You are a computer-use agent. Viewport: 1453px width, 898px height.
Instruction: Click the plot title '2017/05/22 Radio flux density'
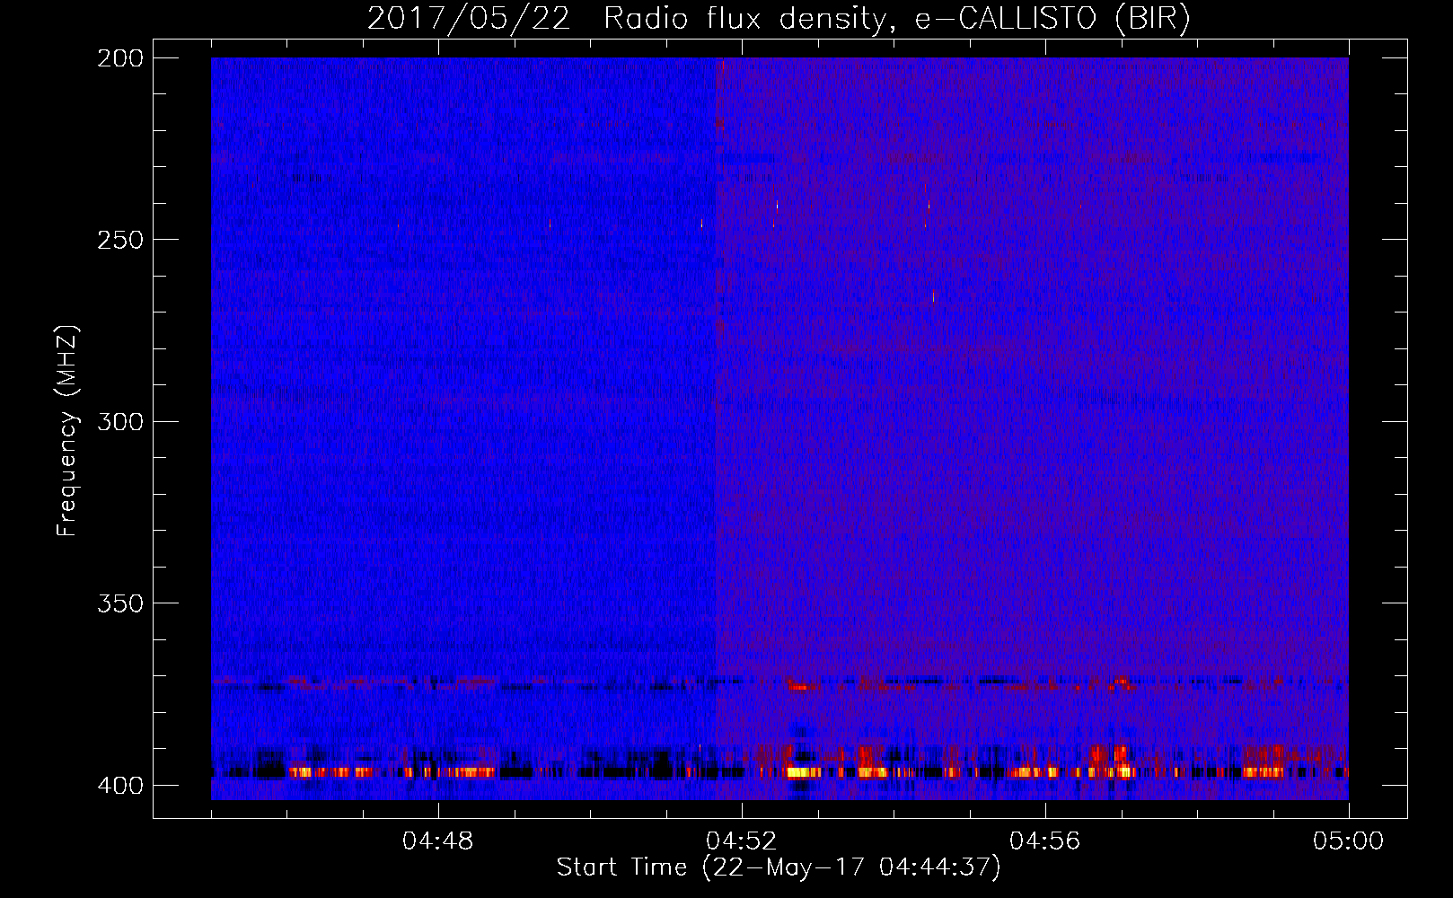click(779, 19)
